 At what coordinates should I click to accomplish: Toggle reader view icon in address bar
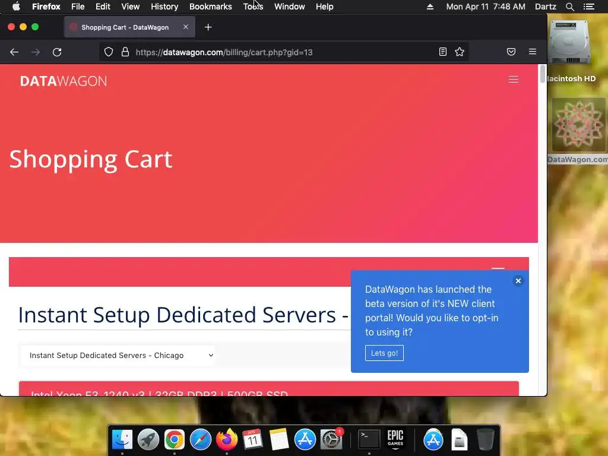click(443, 52)
